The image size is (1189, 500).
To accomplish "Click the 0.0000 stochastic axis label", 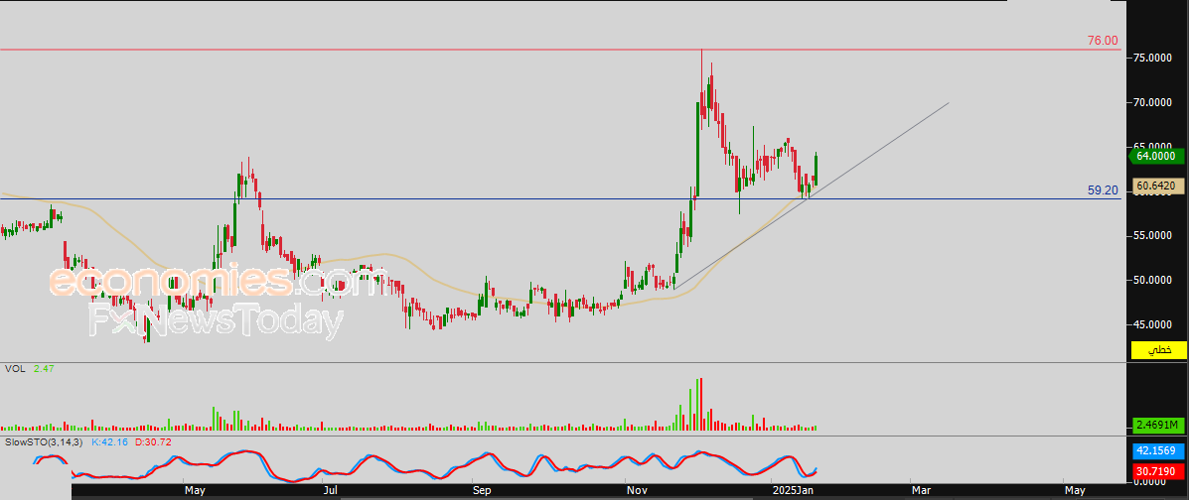I will tap(1150, 482).
